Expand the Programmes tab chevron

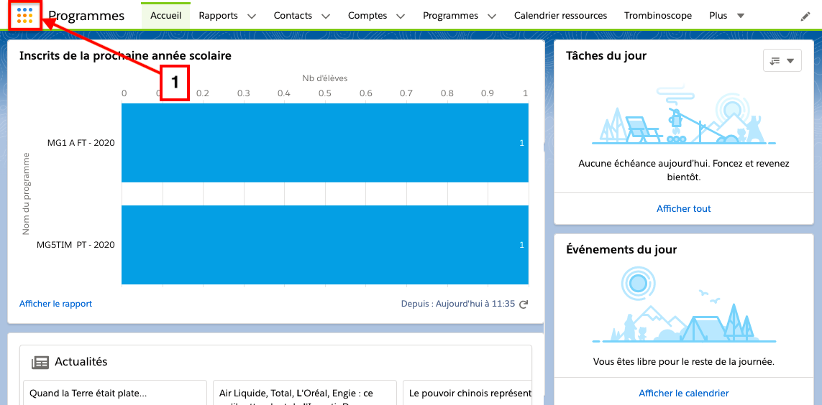coord(492,16)
